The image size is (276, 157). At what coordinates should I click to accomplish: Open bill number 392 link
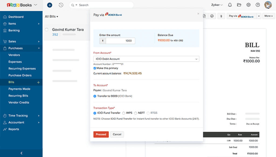point(55,35)
